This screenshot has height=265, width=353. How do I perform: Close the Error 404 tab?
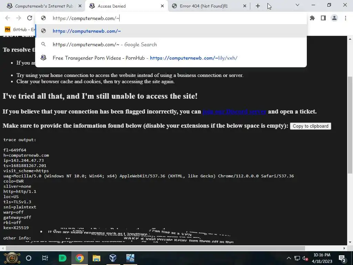pyautogui.click(x=245, y=6)
